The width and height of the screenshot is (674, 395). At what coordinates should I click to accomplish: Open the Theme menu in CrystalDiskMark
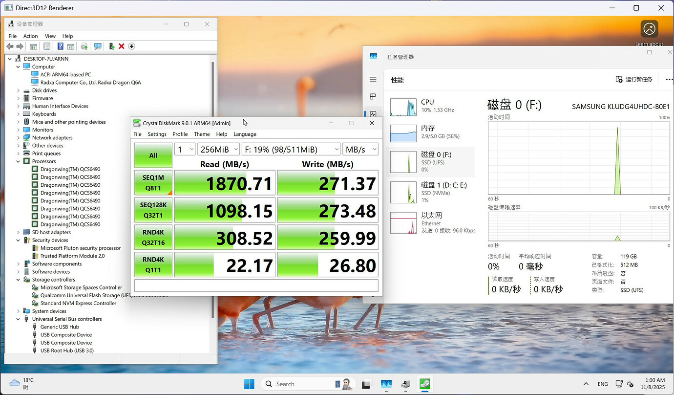pos(202,134)
